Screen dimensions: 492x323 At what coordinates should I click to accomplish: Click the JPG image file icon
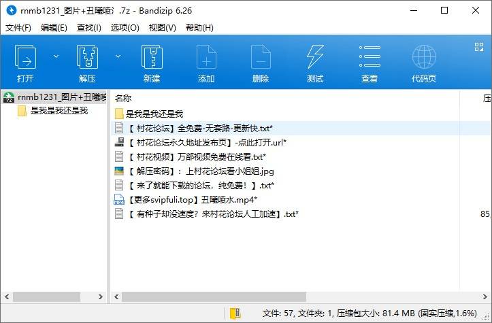[x=119, y=171]
